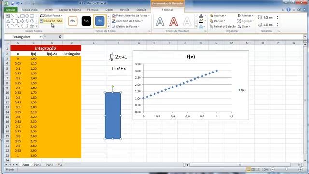Click the zoom in plus button

[x=301, y=169]
